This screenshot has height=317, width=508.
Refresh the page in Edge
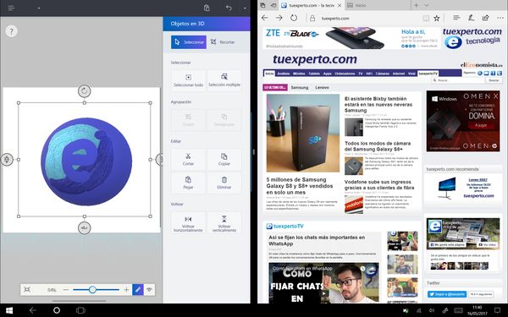tap(294, 18)
